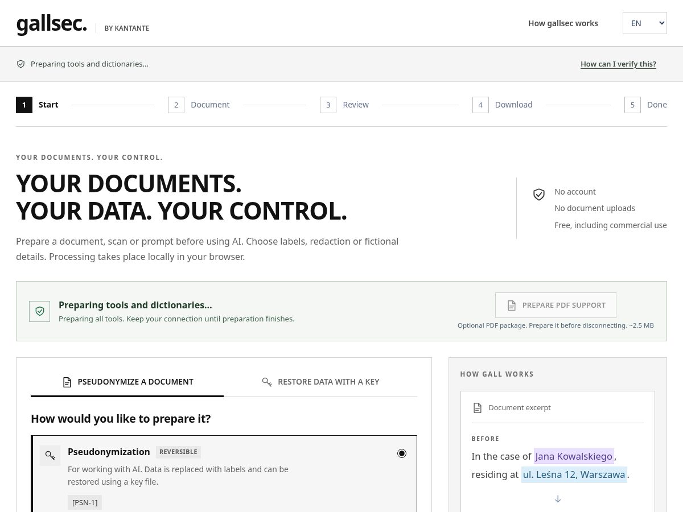Viewport: 683px width, 512px height.
Task: Click the shield icon beside No account
Action: [x=539, y=195]
